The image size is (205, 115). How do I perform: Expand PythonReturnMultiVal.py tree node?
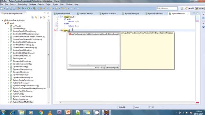(8, 102)
